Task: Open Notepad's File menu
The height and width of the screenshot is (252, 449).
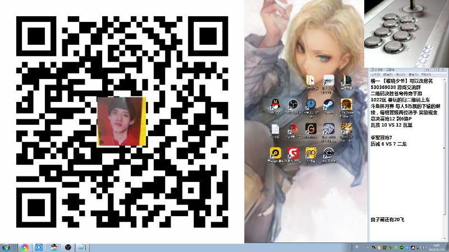Action: pyautogui.click(x=375, y=74)
